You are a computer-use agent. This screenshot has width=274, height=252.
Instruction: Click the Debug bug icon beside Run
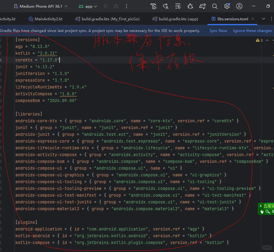[116, 6]
